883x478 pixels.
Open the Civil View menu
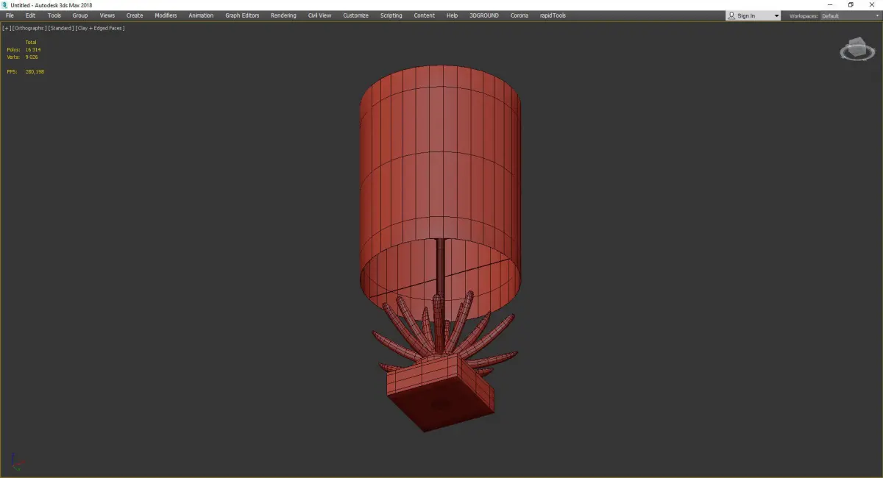[x=319, y=15]
